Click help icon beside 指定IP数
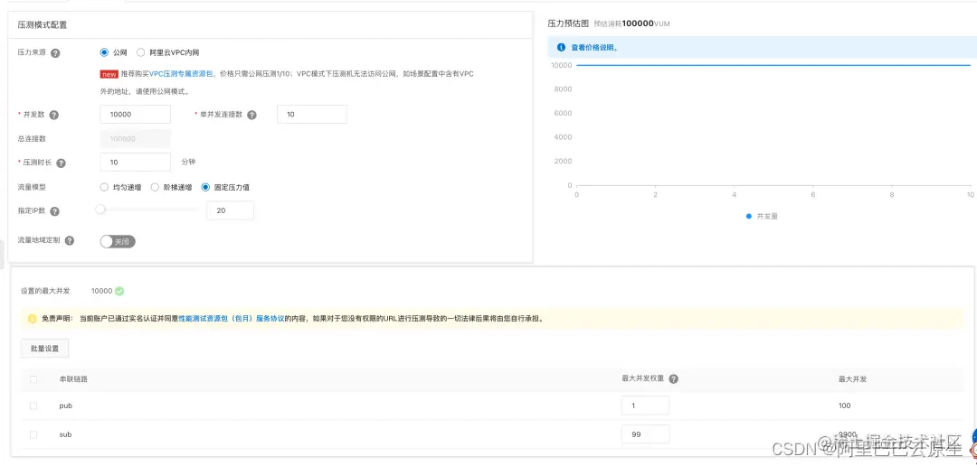Screen dimensions: 977x466 tap(55, 211)
